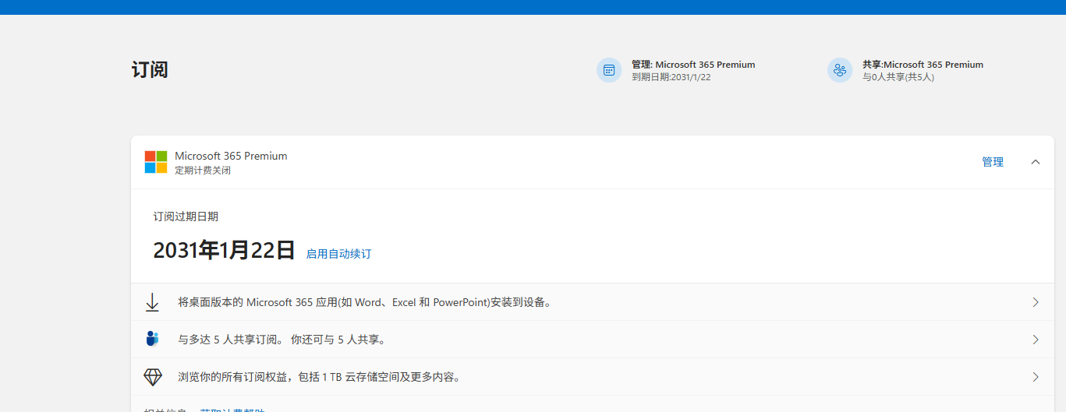Screen dimensions: 1066x412
Task: Click the 订阅过期日期 label
Action: coord(186,217)
